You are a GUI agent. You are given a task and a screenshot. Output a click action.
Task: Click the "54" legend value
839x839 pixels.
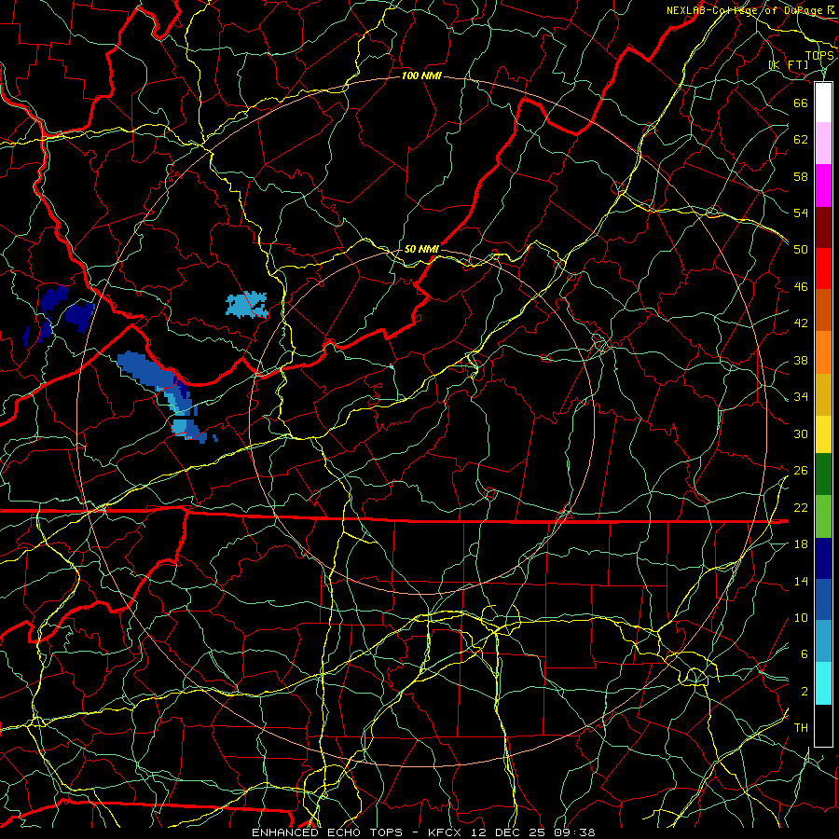(801, 213)
